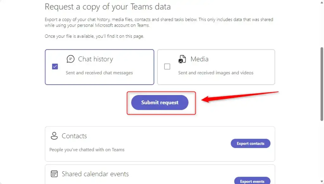Click 'Sent and received images and videos' text
The image size is (324, 184).
click(x=216, y=73)
